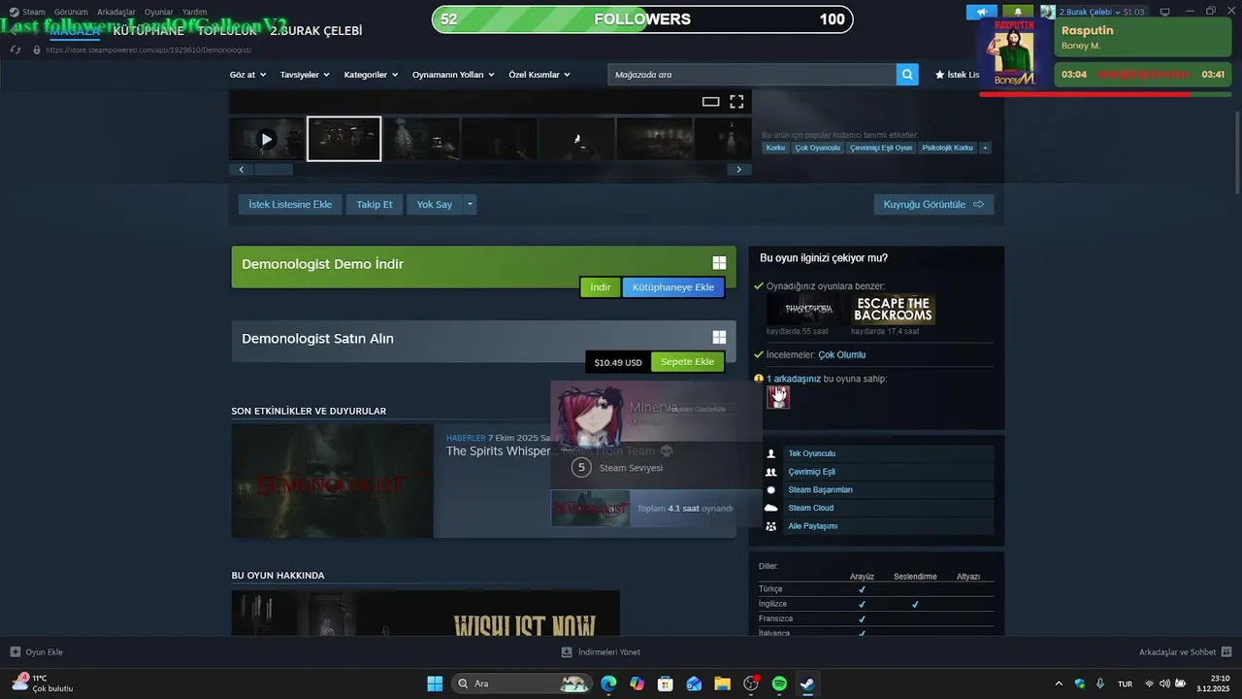Click friend avatar who owns the game
Viewport: 1242px width, 699px height.
778,396
